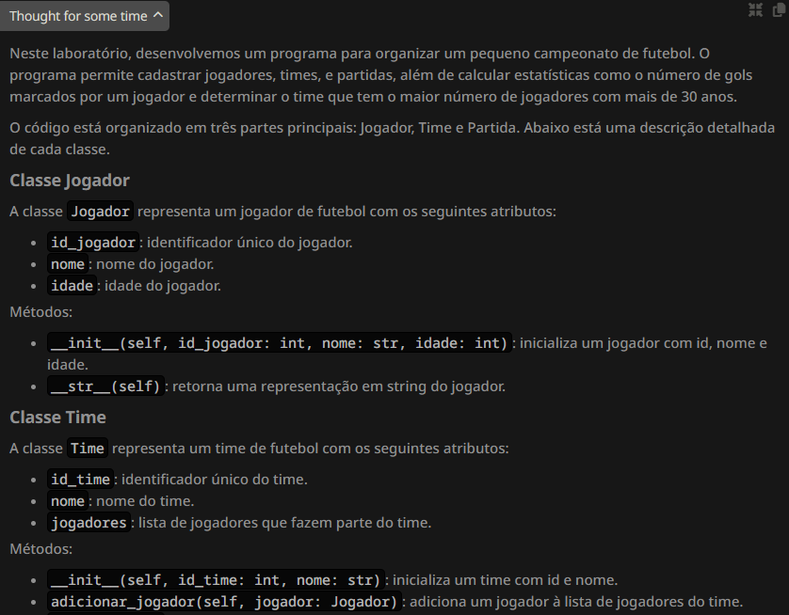The width and height of the screenshot is (789, 615).
Task: Click the copy message icon
Action: point(779,10)
